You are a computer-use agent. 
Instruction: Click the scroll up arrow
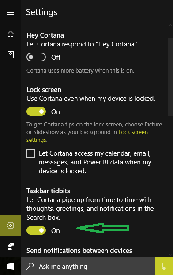pos(170,25)
